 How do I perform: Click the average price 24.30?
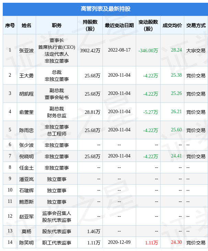pyautogui.click(x=176, y=242)
